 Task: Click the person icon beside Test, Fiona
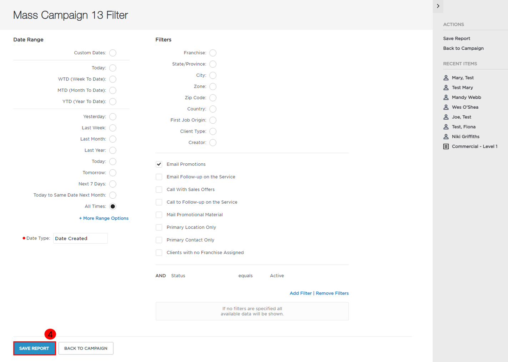446,127
